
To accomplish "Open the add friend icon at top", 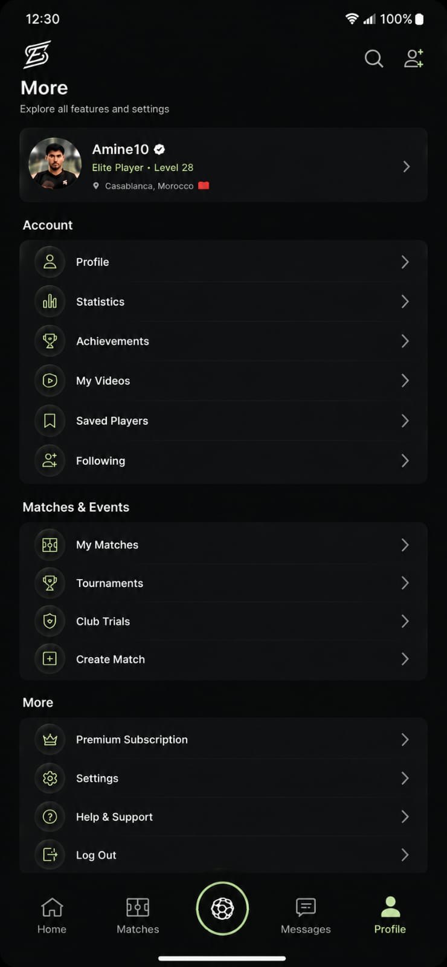I will 414,58.
